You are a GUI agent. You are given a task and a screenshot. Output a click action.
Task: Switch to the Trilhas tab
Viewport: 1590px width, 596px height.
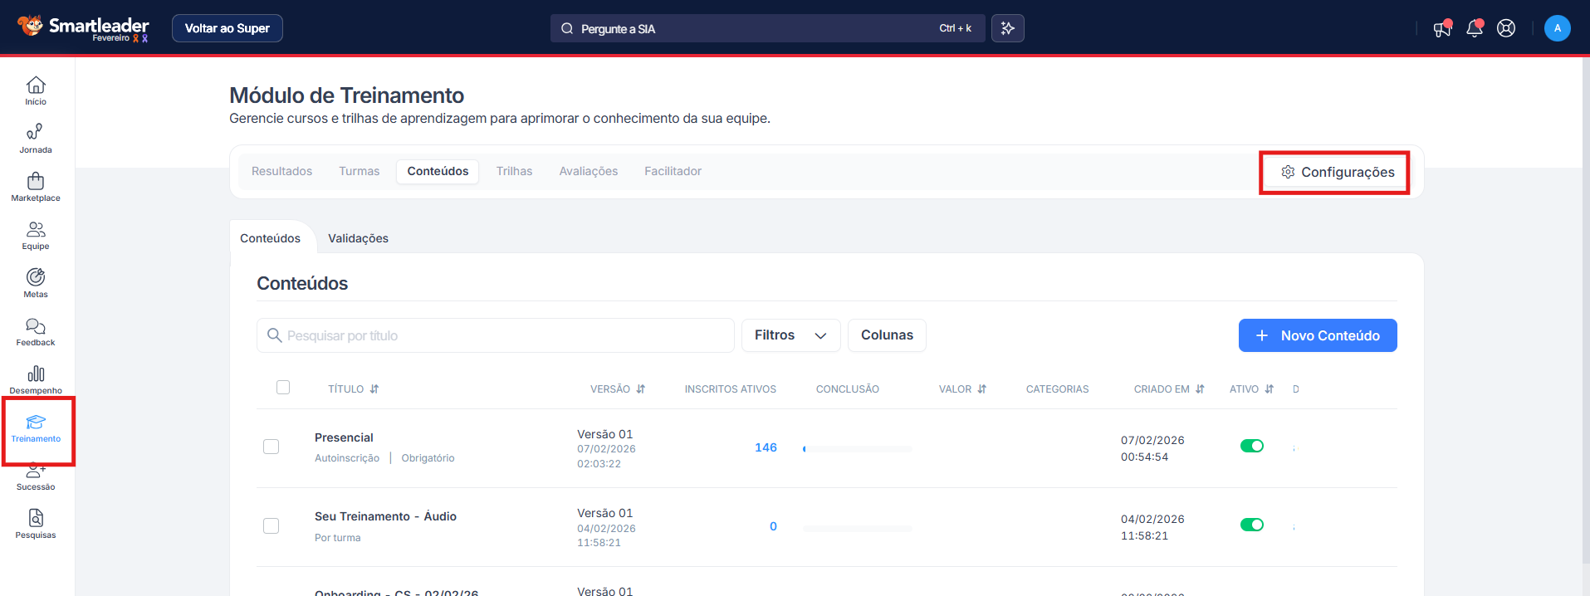coord(514,171)
